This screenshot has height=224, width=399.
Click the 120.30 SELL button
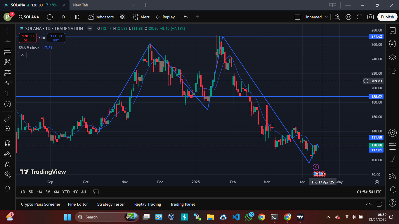[x=28, y=38]
